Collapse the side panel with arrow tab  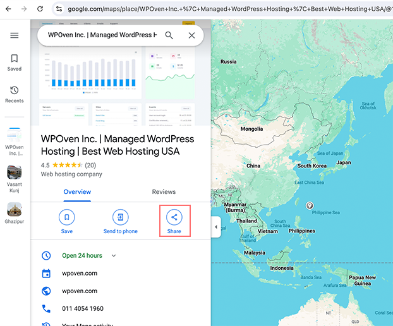pyautogui.click(x=216, y=227)
